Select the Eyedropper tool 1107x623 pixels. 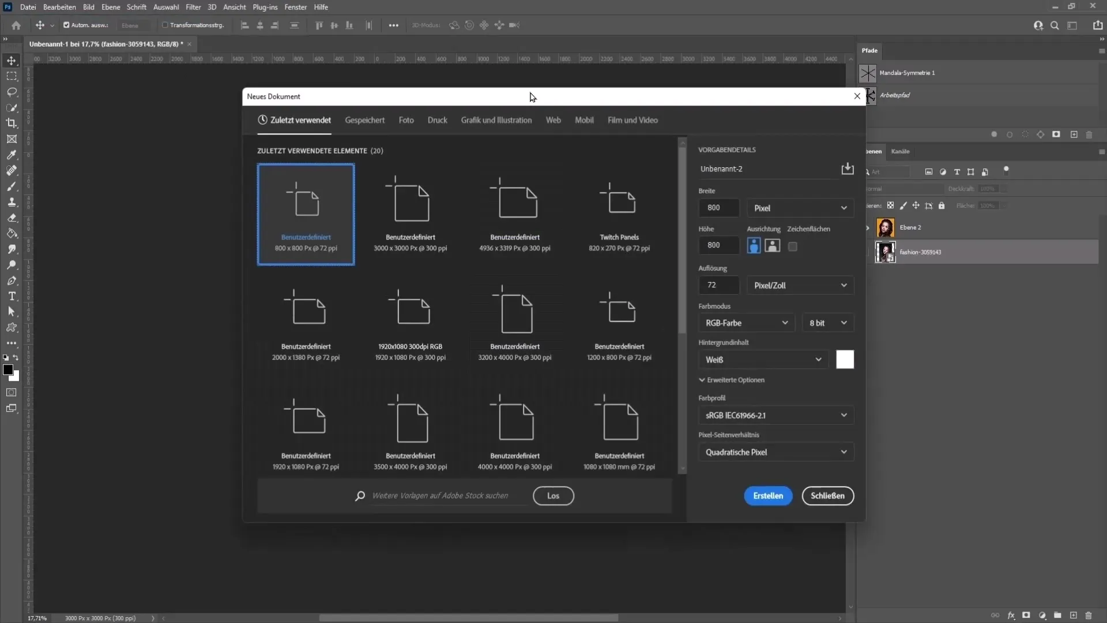click(x=12, y=155)
